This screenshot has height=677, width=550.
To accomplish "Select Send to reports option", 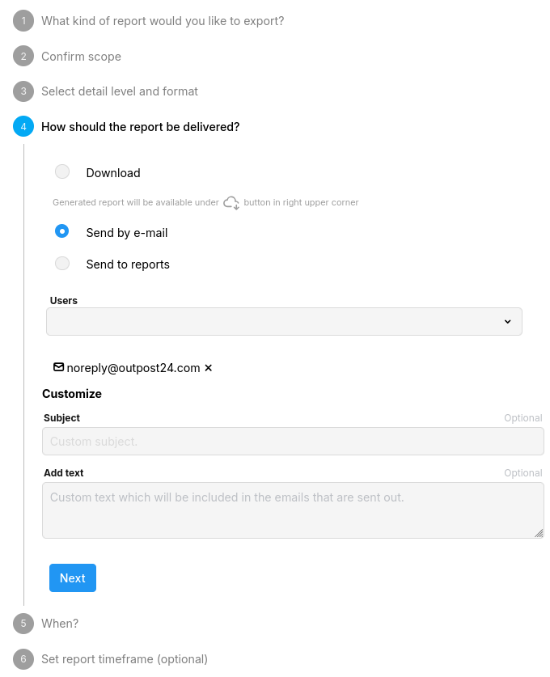I will coord(62,264).
